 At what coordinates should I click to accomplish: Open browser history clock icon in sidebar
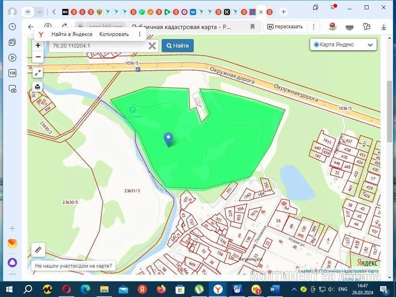(x=12, y=27)
